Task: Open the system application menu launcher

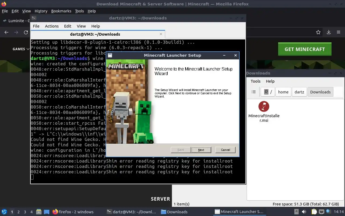Action: (x=4, y=212)
